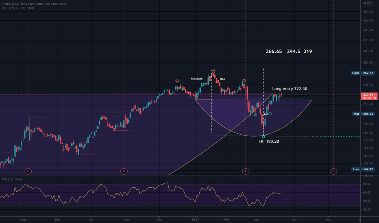Viewport: 379px width, 223px height.
Task: Select teal star at the 180.20 low
Action: coord(264,136)
